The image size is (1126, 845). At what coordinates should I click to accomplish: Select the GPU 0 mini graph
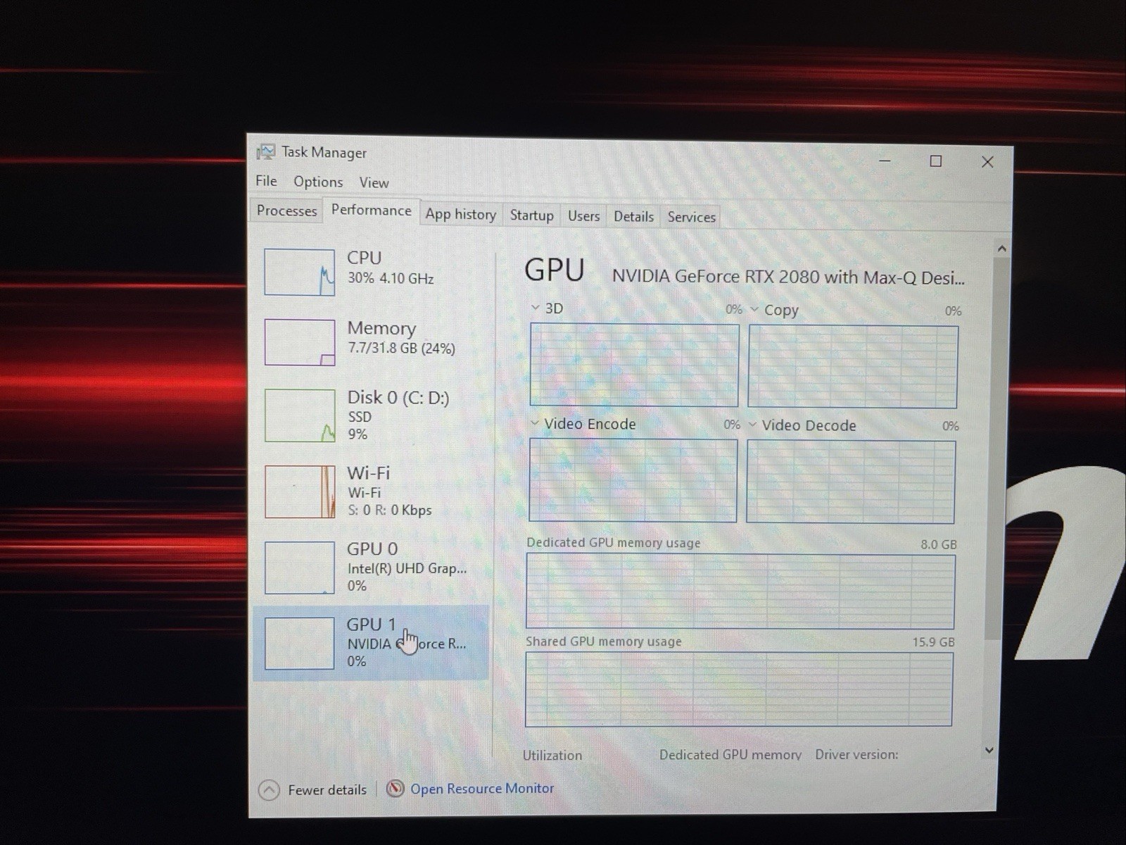(x=299, y=568)
